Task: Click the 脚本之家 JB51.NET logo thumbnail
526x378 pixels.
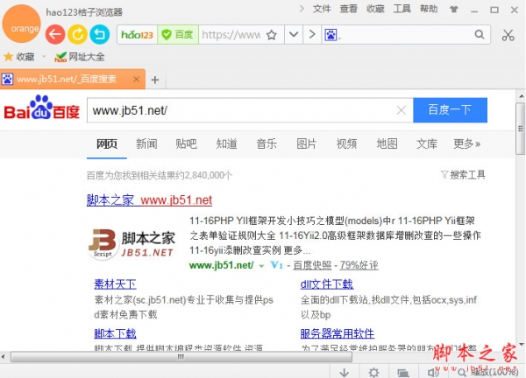Action: click(x=131, y=243)
